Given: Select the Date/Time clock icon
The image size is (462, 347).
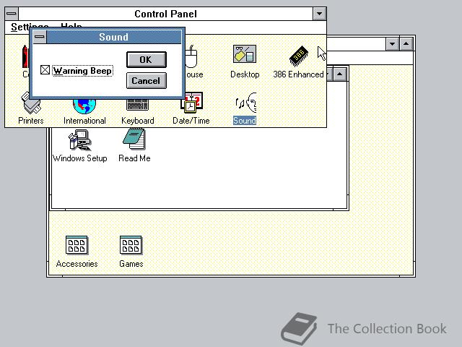Looking at the screenshot, I should tap(191, 104).
